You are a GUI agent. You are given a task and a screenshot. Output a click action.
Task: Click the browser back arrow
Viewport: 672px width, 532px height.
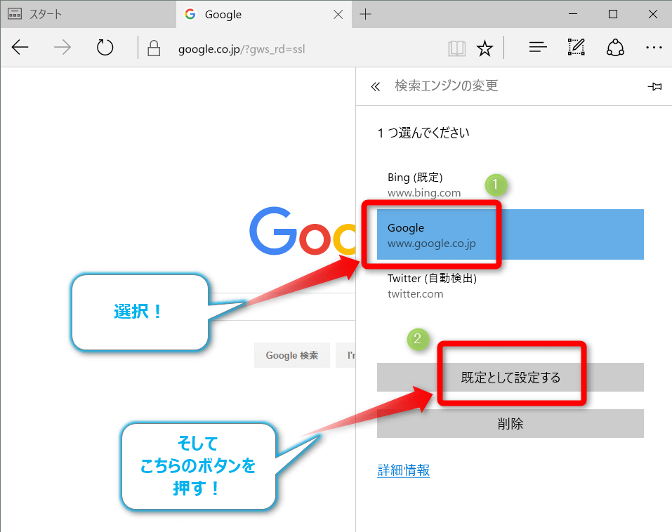click(20, 48)
